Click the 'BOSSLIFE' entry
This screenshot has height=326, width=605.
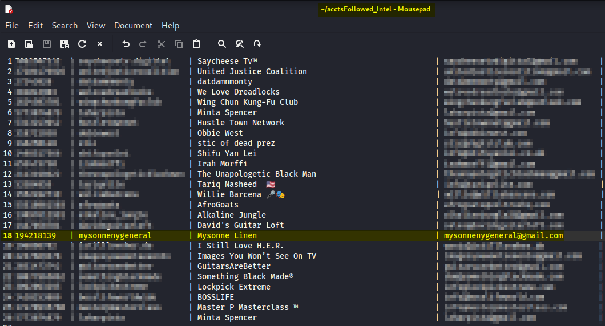(x=216, y=297)
